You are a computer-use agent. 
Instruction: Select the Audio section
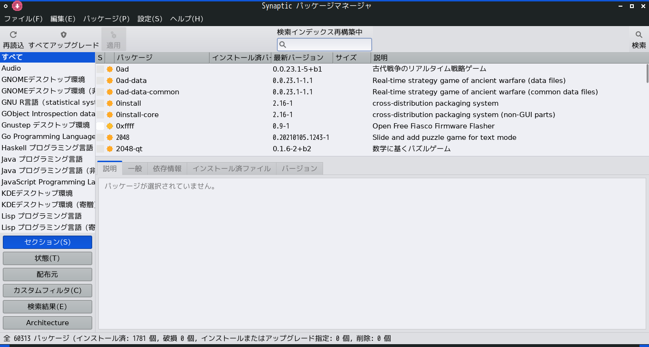pyautogui.click(x=48, y=68)
